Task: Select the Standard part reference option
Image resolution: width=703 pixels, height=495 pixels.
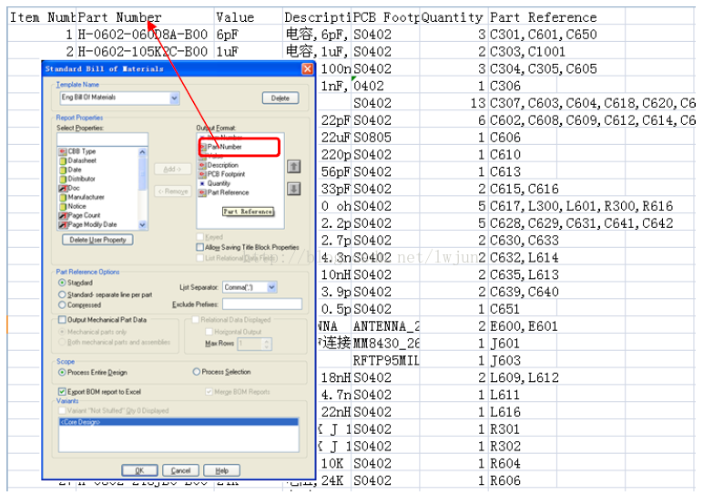Action: 62,283
